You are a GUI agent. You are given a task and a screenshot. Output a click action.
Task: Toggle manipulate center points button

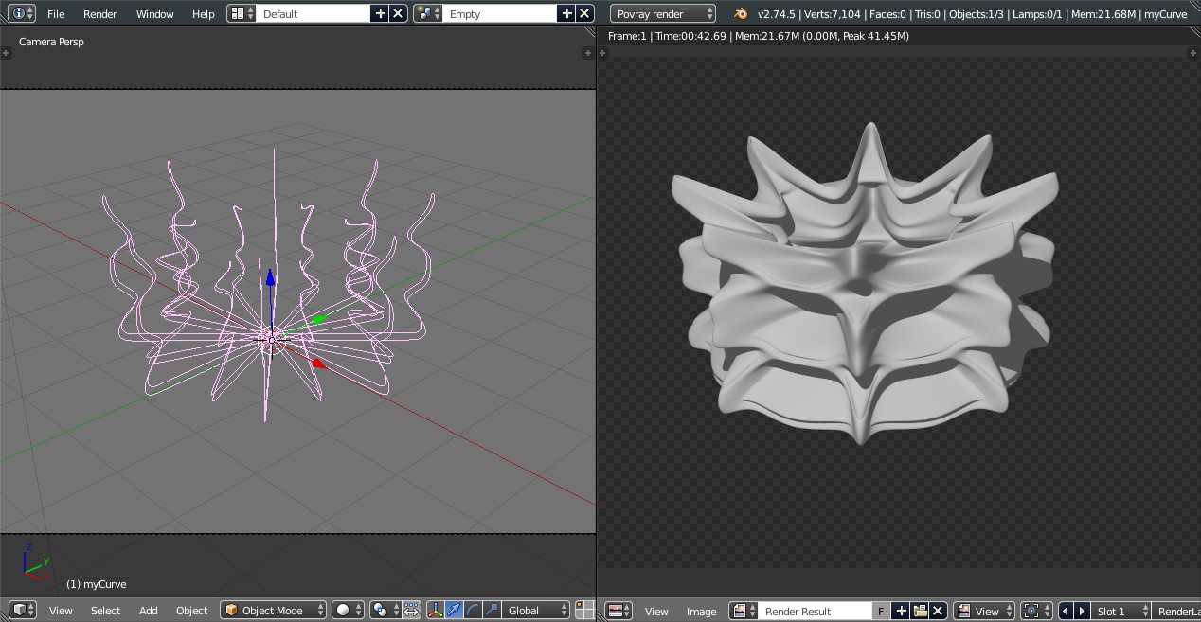point(411,611)
